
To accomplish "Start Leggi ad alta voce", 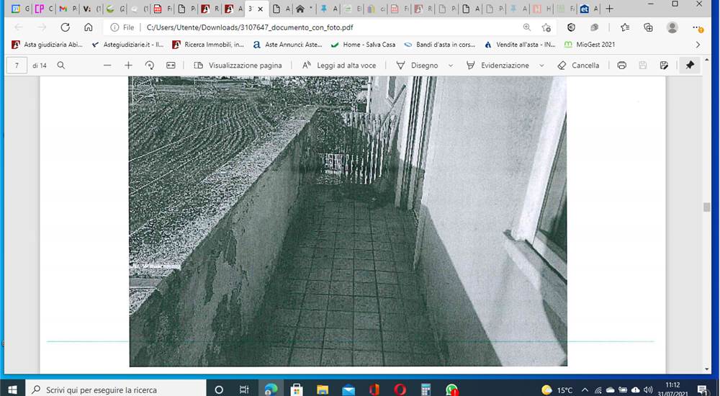I will point(339,66).
